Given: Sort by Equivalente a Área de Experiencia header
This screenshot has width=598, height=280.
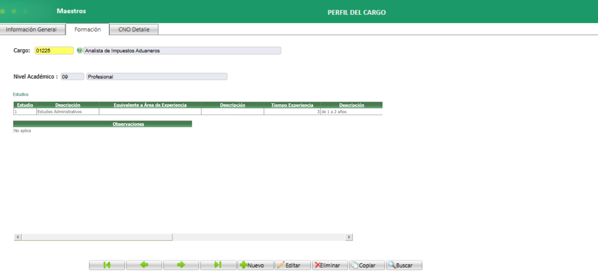Looking at the screenshot, I should tap(150, 105).
